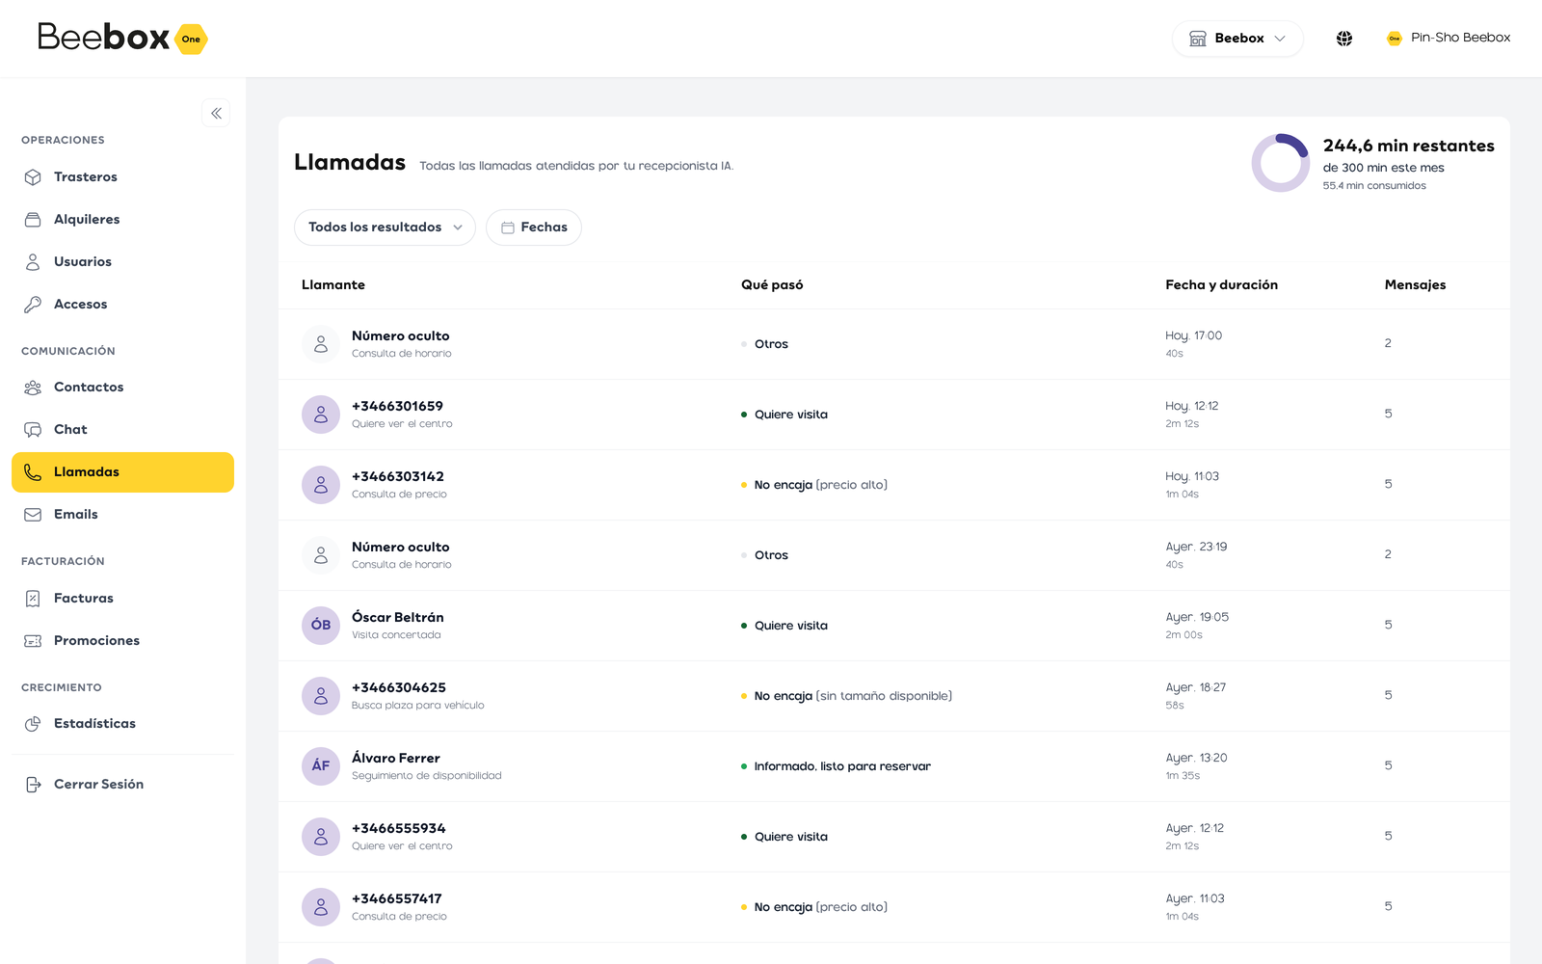Open the Beebox workspace selector dropdown
The height and width of the screenshot is (964, 1542).
1237,39
